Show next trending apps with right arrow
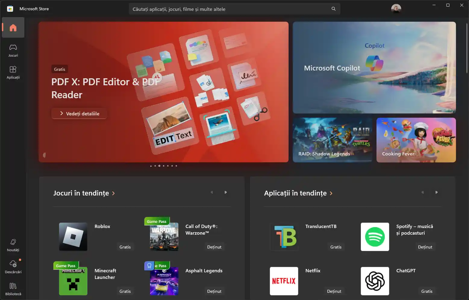This screenshot has width=469, height=300. [x=436, y=192]
